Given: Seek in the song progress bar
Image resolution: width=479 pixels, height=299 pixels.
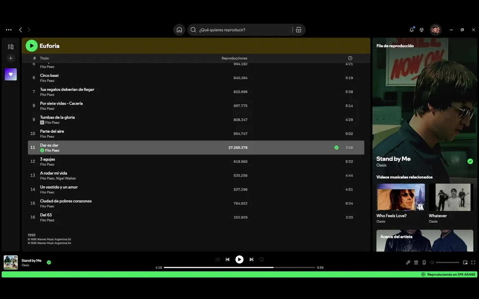Looking at the screenshot, I should tap(239, 267).
